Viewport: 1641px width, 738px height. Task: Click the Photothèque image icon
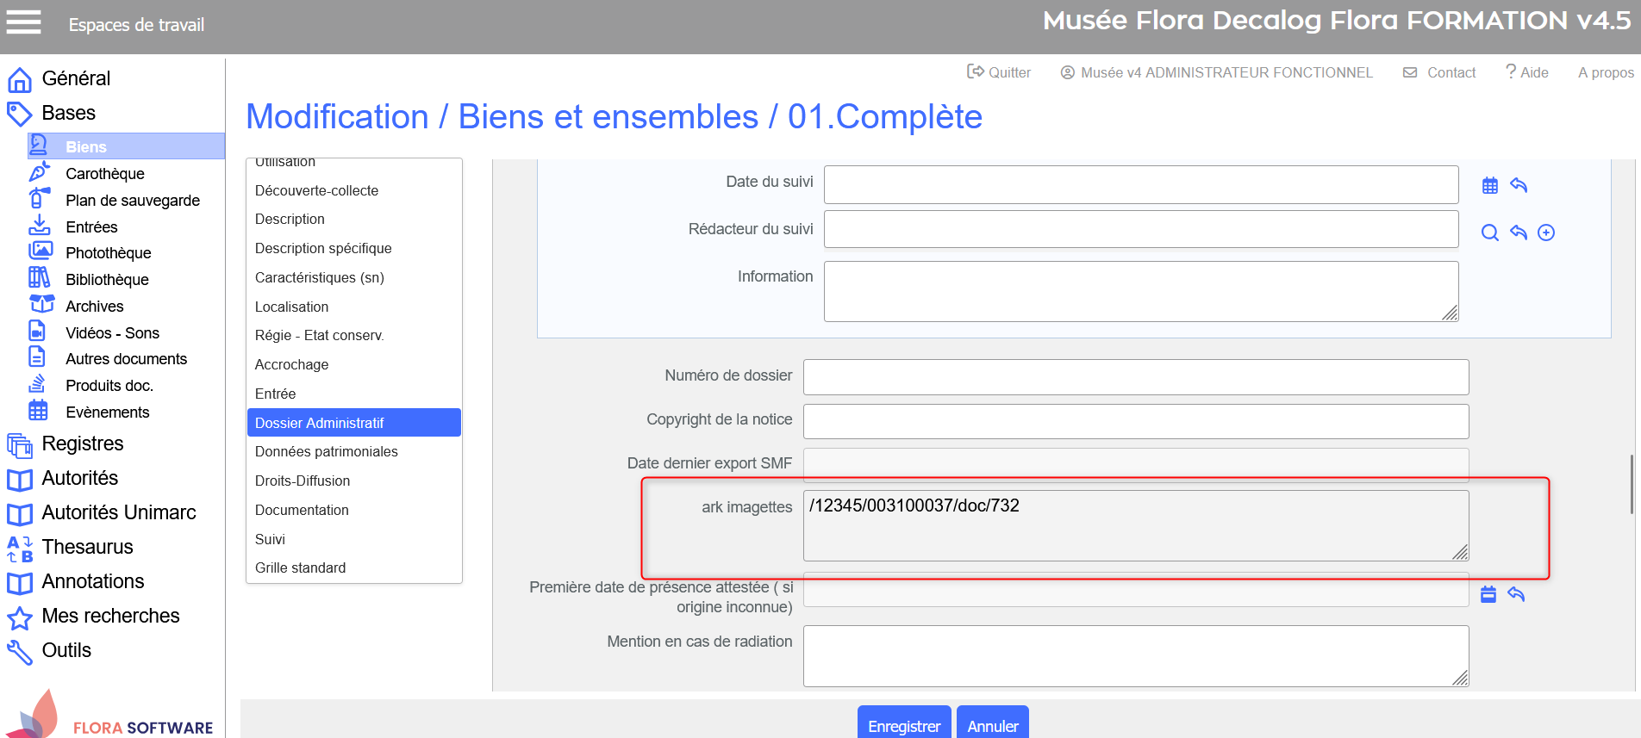40,251
